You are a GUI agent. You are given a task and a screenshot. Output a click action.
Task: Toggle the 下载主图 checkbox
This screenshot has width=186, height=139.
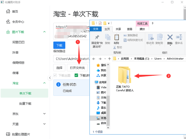55,75
